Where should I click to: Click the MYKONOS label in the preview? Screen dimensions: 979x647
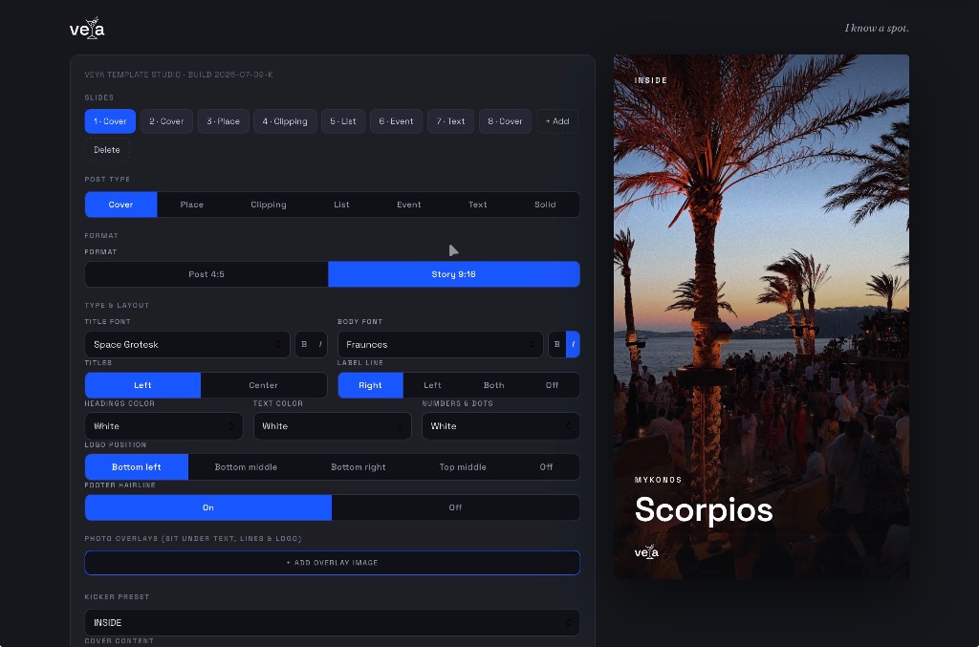pyautogui.click(x=658, y=480)
